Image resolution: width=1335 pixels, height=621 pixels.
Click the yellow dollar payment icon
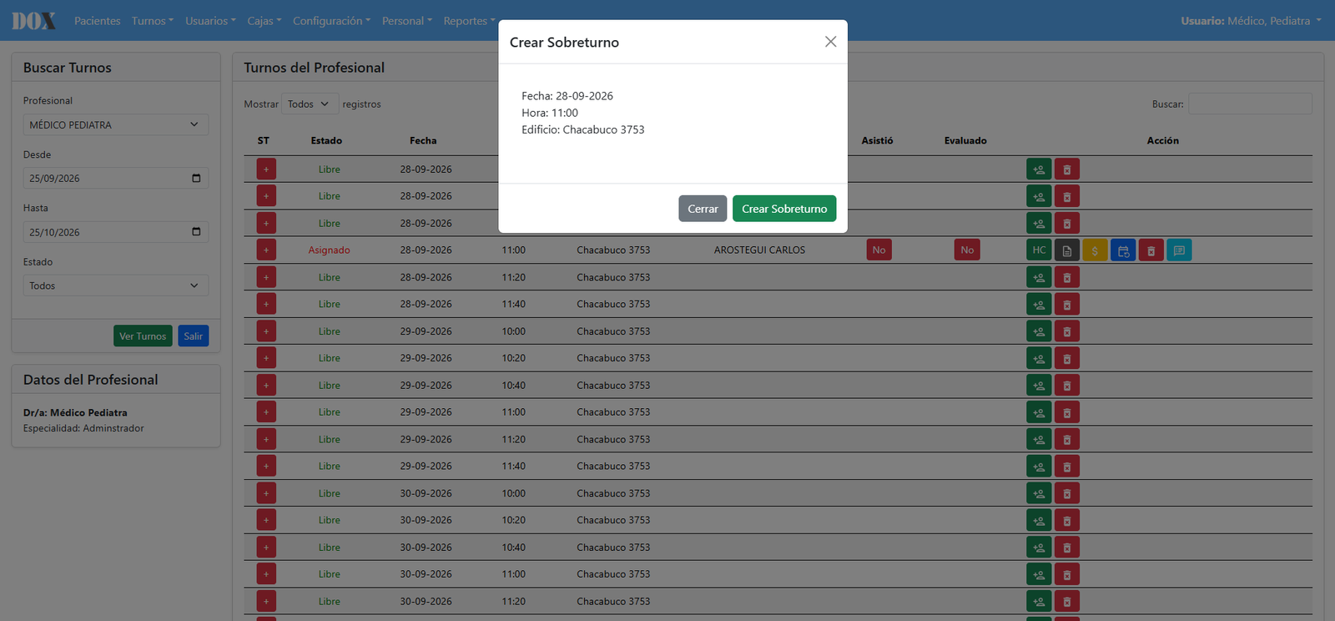click(1095, 250)
